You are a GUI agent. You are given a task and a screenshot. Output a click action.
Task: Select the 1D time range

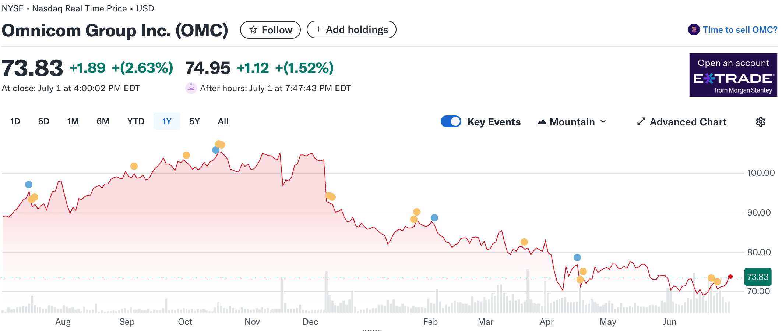coord(15,121)
